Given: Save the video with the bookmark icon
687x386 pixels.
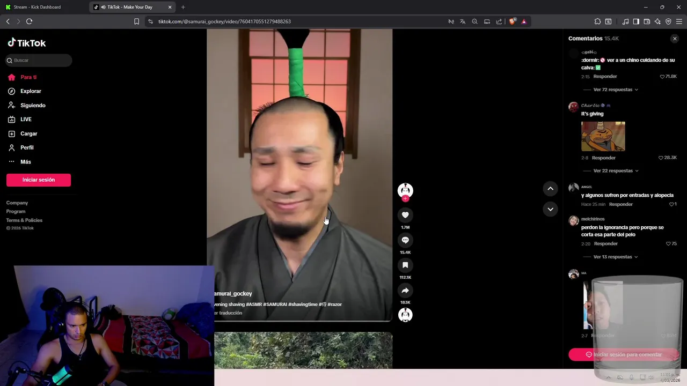Looking at the screenshot, I should pos(405,265).
